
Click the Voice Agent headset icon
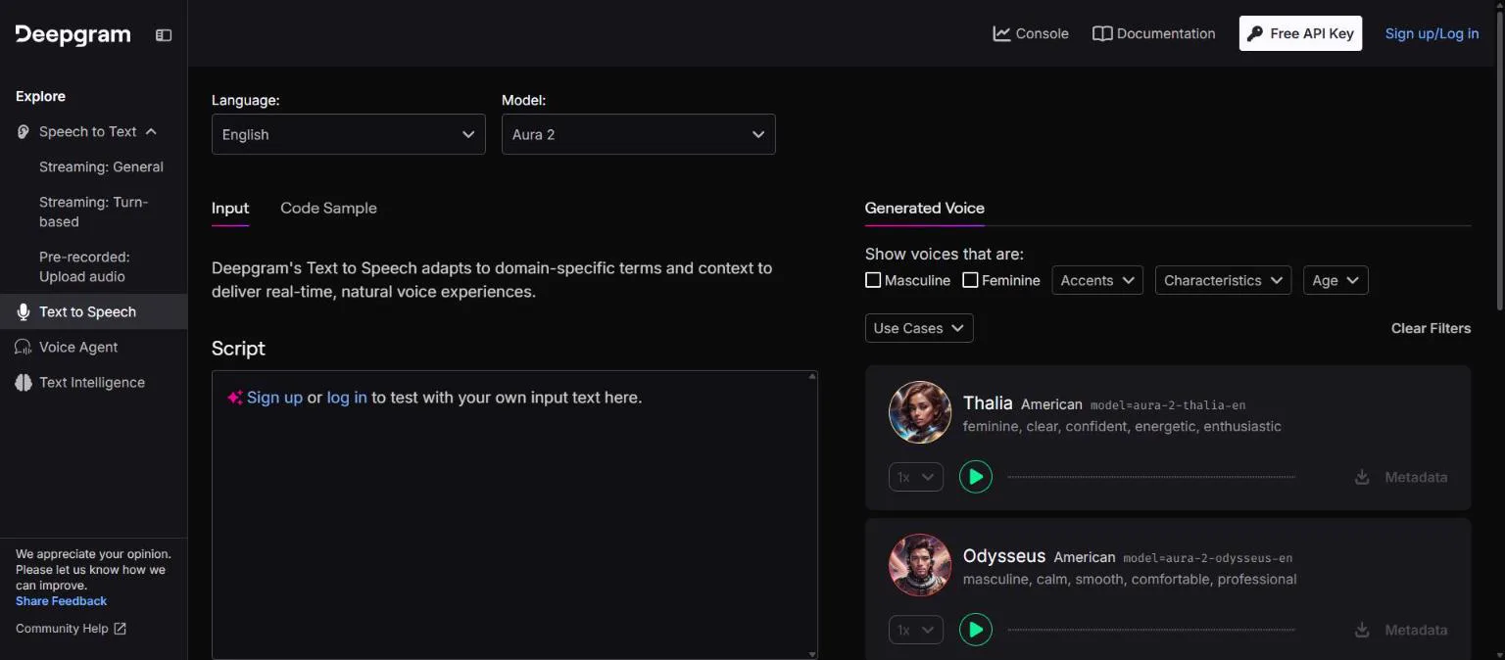tap(24, 347)
